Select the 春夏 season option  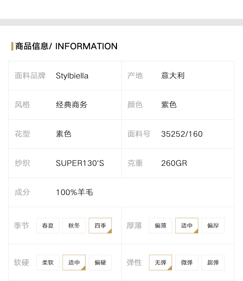coord(48,226)
